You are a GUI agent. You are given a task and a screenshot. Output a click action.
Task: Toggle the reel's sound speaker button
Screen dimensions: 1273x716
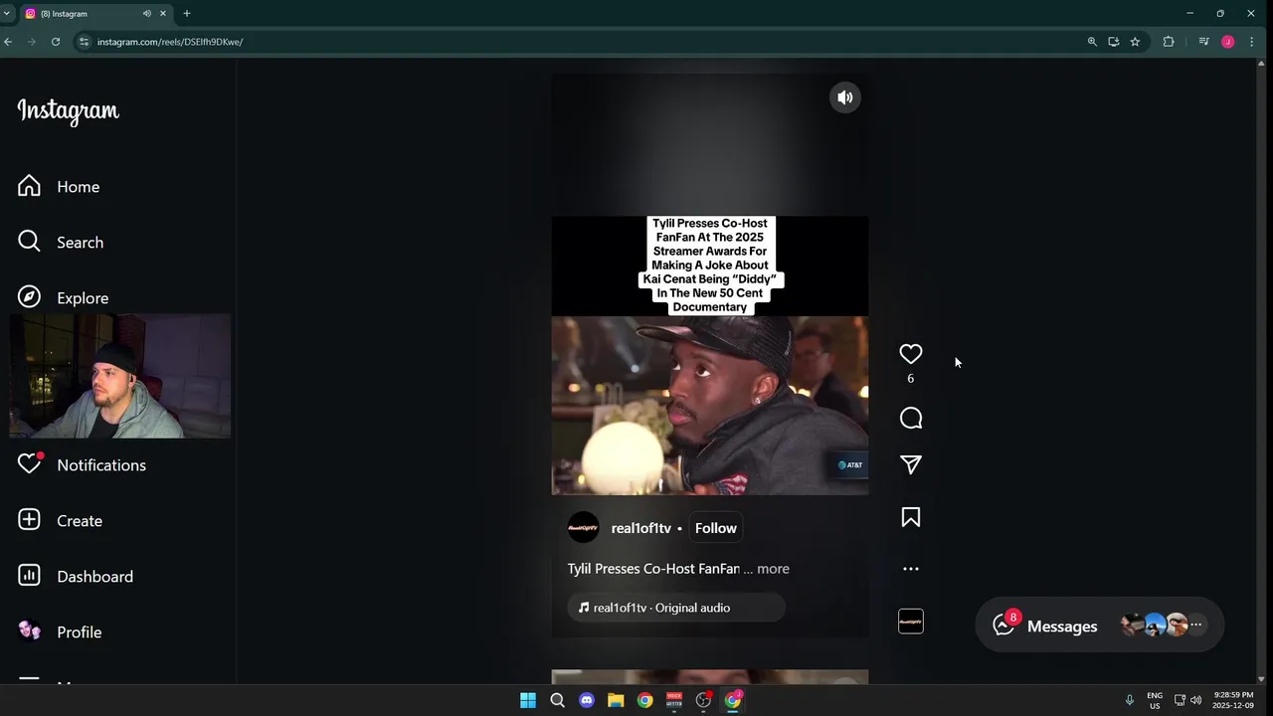[845, 97]
